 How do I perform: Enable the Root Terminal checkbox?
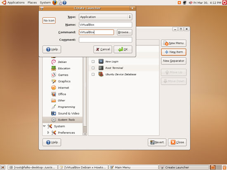(93, 68)
